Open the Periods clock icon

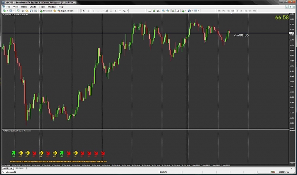pos(189,11)
